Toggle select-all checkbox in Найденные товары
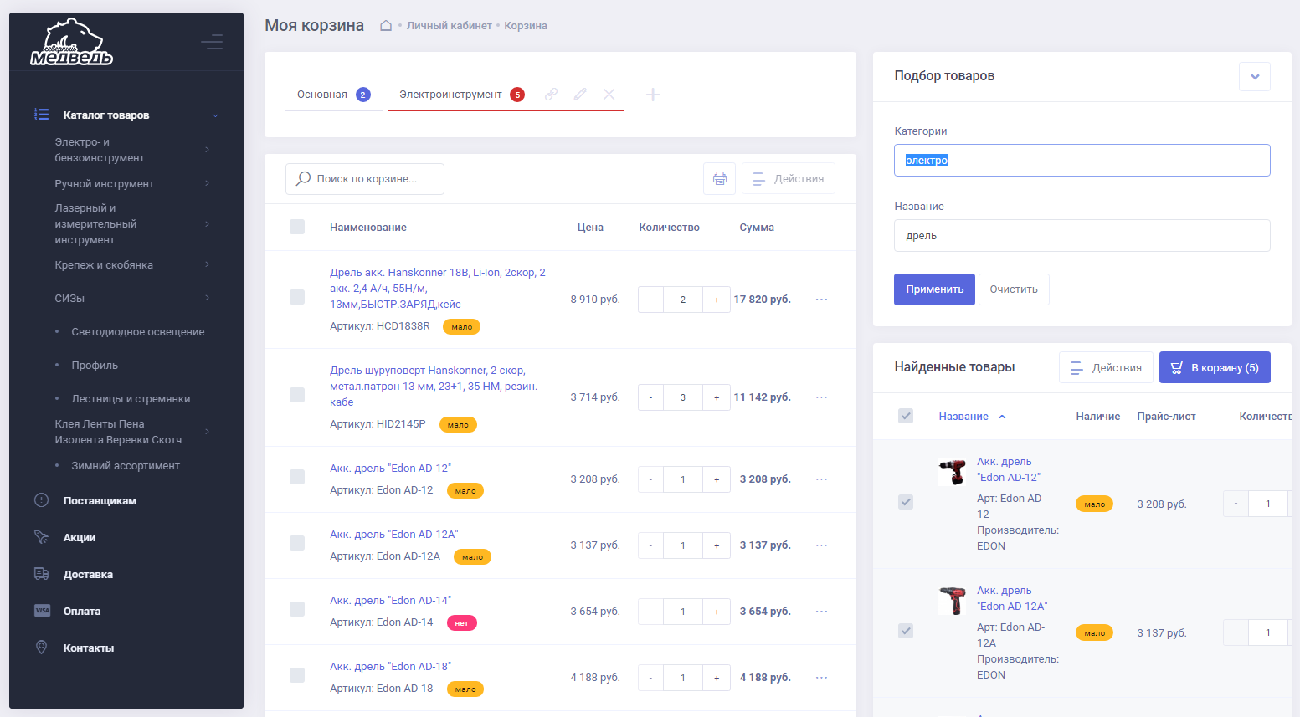 [906, 416]
